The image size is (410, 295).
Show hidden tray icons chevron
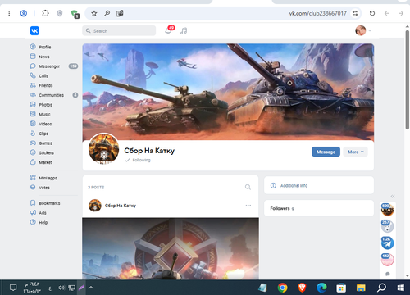pyautogui.click(x=91, y=288)
